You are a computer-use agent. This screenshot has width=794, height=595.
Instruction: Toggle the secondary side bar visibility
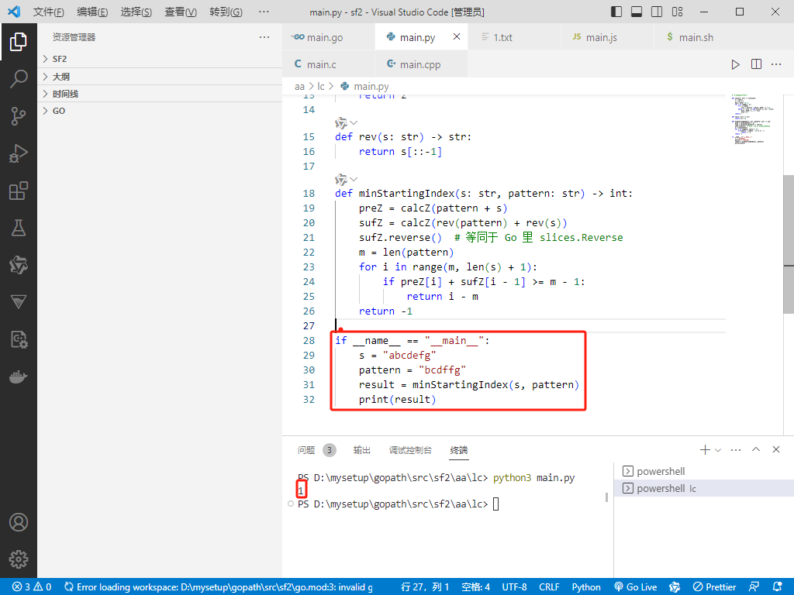click(657, 12)
